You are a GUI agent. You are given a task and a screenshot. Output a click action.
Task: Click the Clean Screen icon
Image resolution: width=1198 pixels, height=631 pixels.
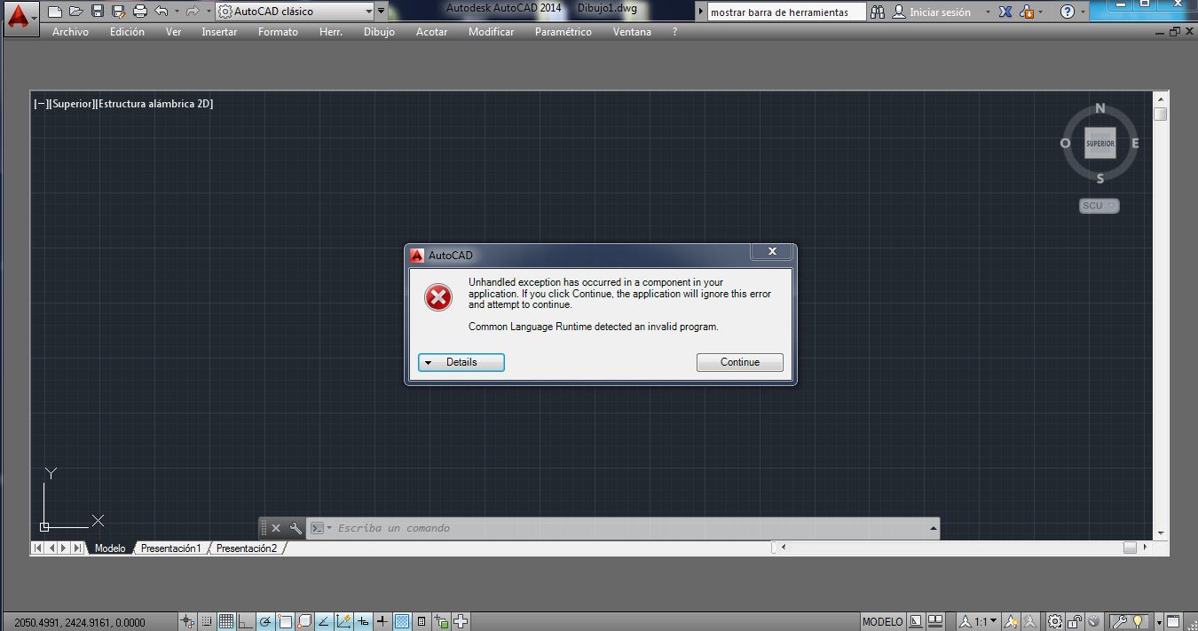1173,621
